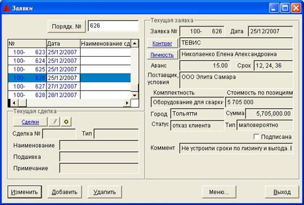
Task: Open the Меню... button
Action: pos(219,192)
